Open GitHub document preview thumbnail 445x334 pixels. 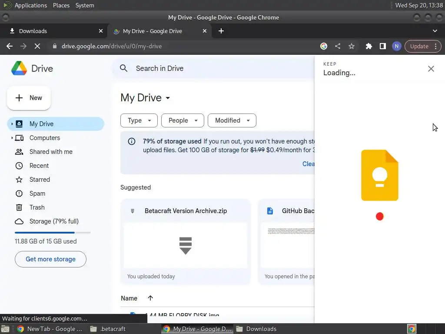tap(288, 245)
